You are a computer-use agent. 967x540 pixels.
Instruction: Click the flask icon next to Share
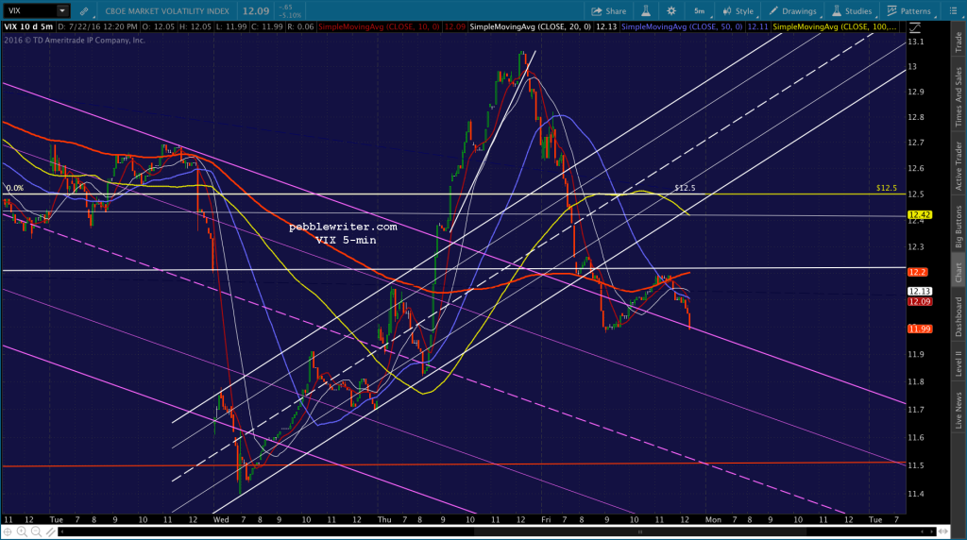click(x=646, y=11)
